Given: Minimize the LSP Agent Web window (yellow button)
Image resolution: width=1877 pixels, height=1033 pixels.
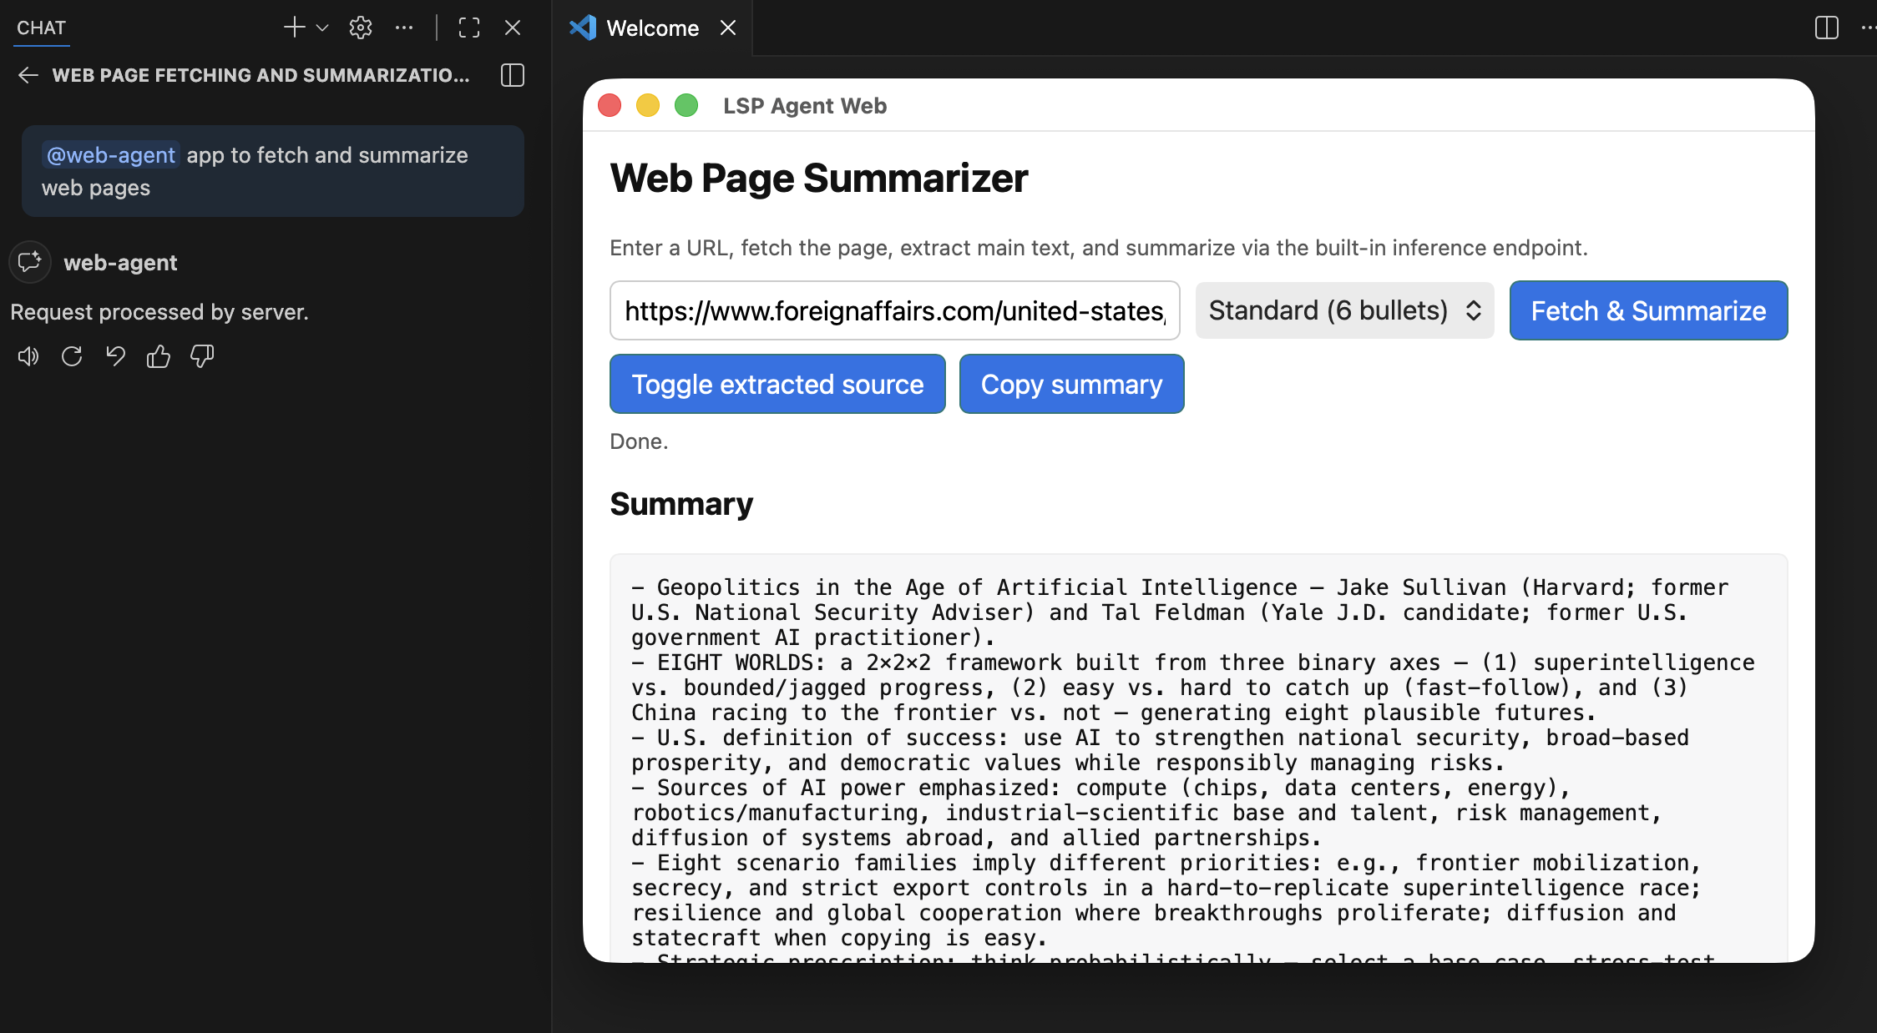Looking at the screenshot, I should 648,105.
